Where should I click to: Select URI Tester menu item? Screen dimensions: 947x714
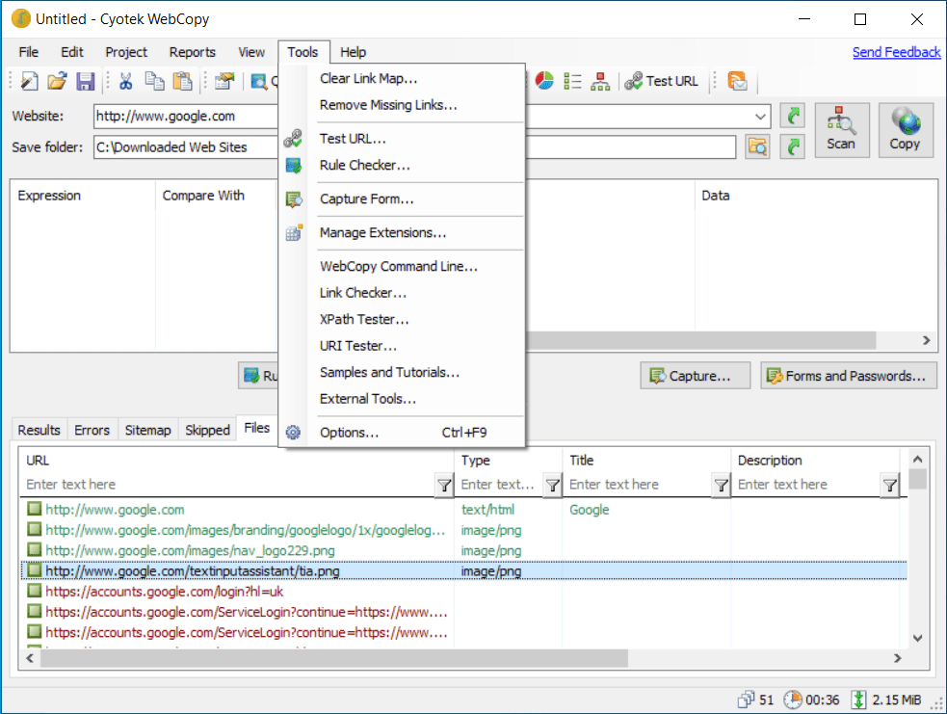[402, 346]
